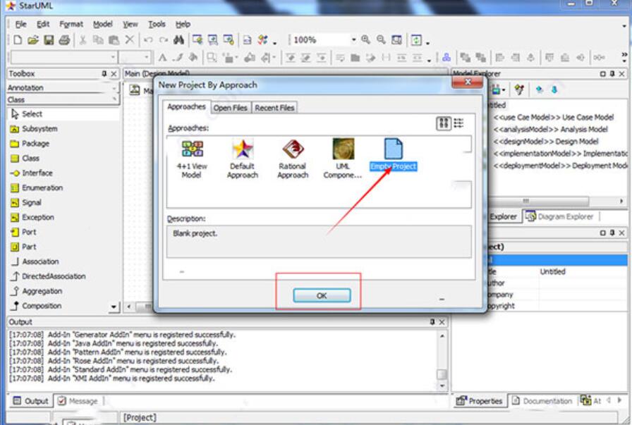Activate the Select pointer tool
Screen dimensions: 632x425
(26, 114)
